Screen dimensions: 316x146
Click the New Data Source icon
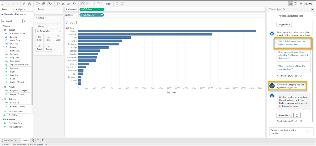click(24, 4)
